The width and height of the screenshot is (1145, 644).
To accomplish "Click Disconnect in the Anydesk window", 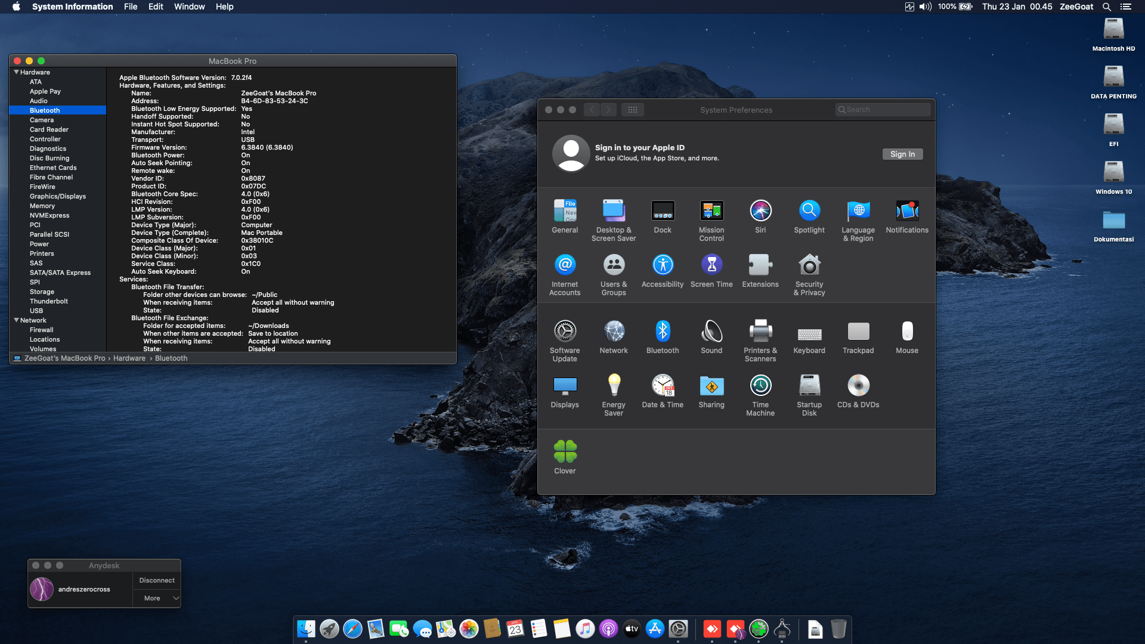I will click(157, 580).
